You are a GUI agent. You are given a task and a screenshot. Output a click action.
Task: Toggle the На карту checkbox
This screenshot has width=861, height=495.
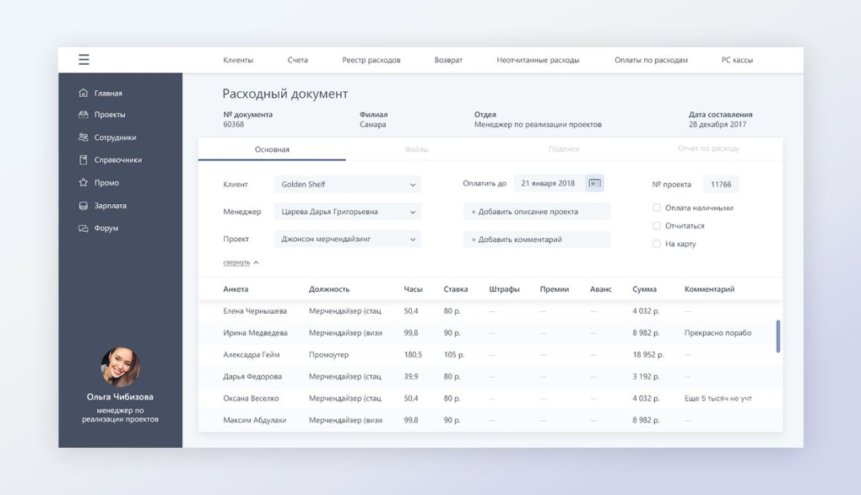pyautogui.click(x=656, y=244)
